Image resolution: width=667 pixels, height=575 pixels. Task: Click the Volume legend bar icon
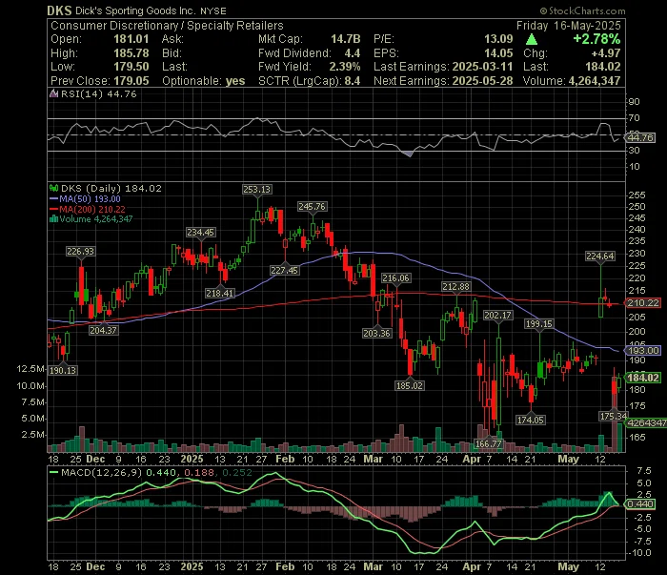(x=53, y=218)
